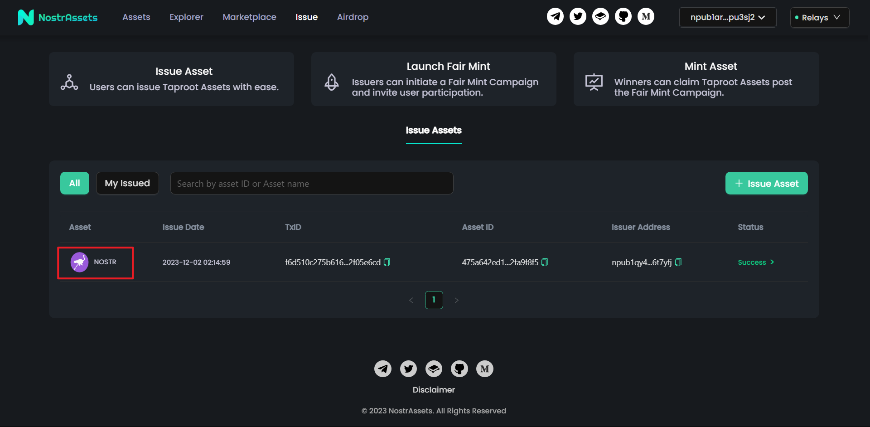Select the Issue Assets tab

tap(434, 131)
